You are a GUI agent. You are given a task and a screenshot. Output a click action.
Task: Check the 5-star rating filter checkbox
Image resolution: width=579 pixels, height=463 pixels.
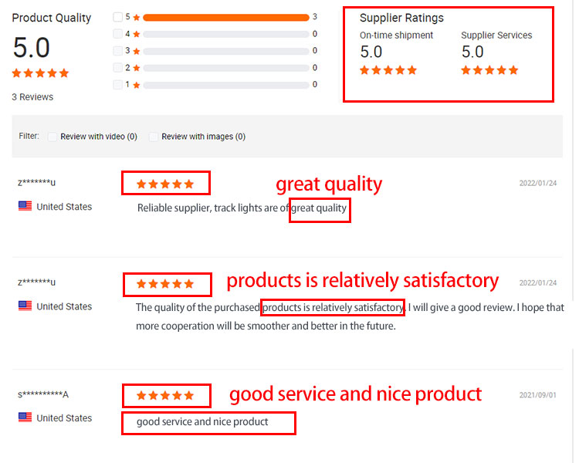[x=117, y=17]
